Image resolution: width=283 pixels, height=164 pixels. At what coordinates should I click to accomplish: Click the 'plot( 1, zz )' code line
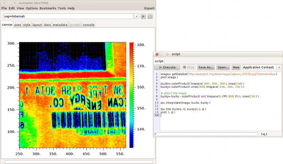coord(168,112)
